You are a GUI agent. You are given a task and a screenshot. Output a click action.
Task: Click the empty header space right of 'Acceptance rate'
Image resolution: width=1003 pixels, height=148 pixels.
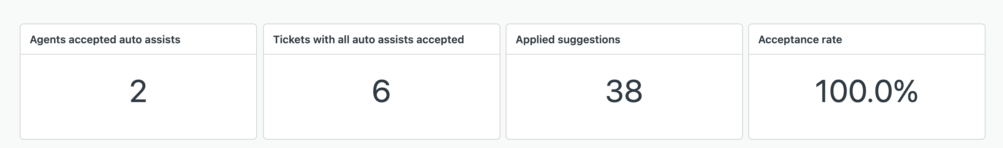click(x=913, y=39)
